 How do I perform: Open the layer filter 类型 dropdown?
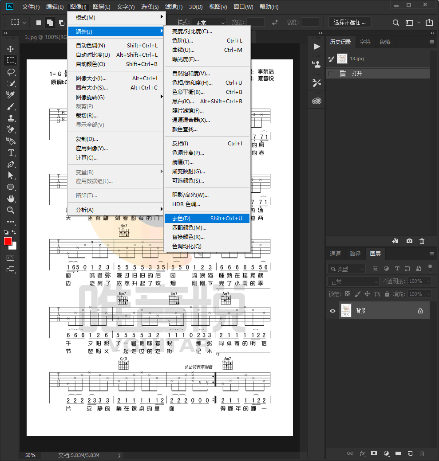pyautogui.click(x=347, y=269)
